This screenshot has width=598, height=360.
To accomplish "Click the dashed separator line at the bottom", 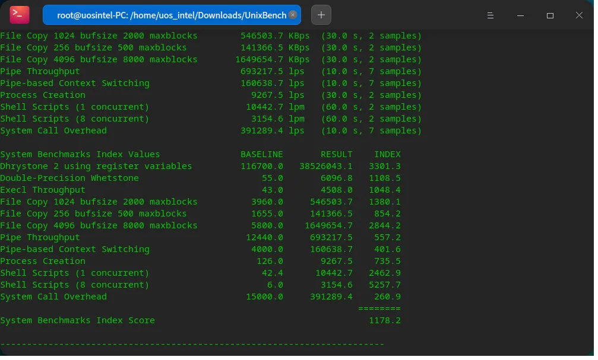I will [192, 344].
